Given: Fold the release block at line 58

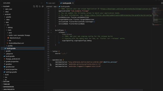Looking at the screenshot, I should point(51,32).
